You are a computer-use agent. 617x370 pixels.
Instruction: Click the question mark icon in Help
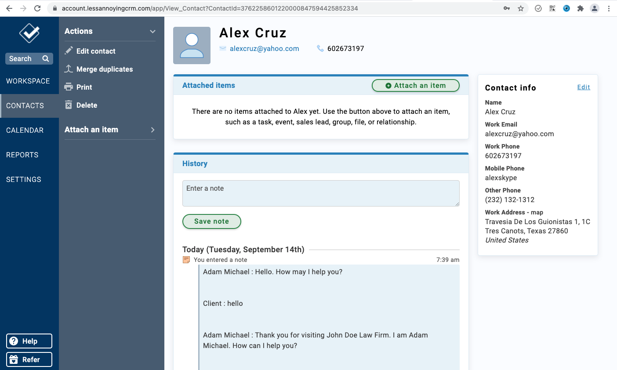[14, 341]
